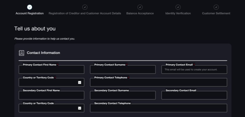Go to Customer Settlement step label
This screenshot has height=117, width=245.
click(x=216, y=13)
